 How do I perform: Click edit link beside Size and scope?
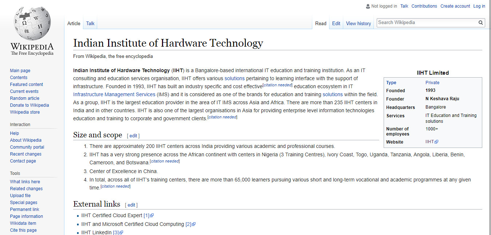coord(133,136)
